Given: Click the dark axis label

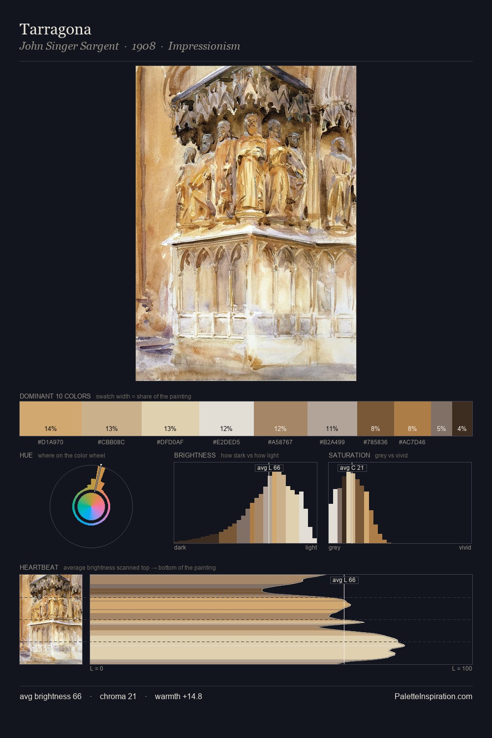Looking at the screenshot, I should click(180, 548).
